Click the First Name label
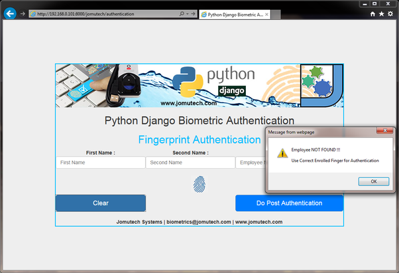Screen dimensions: 399x273 tap(101, 153)
